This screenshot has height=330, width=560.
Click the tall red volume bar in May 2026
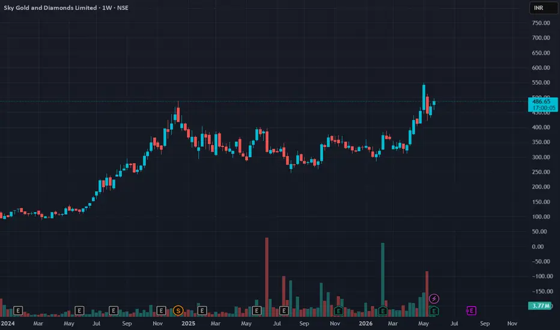[427, 293]
